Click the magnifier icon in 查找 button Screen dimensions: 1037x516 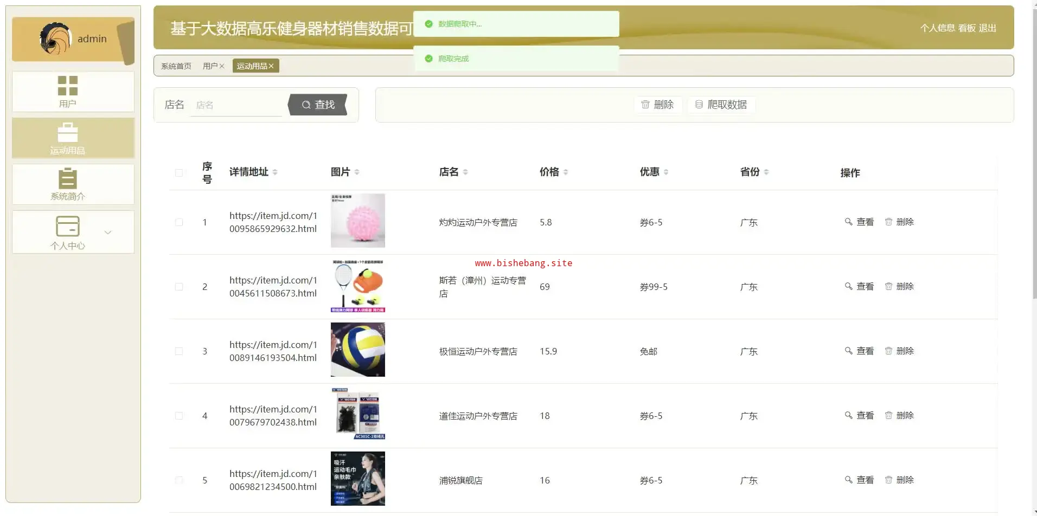(306, 105)
